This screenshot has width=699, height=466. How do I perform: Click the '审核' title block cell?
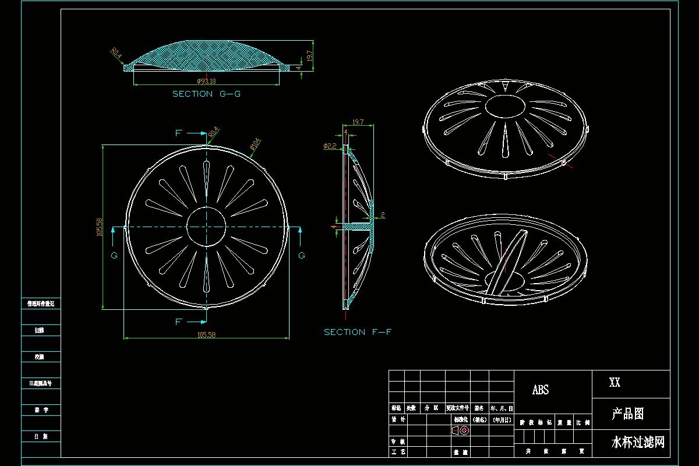[x=397, y=442]
